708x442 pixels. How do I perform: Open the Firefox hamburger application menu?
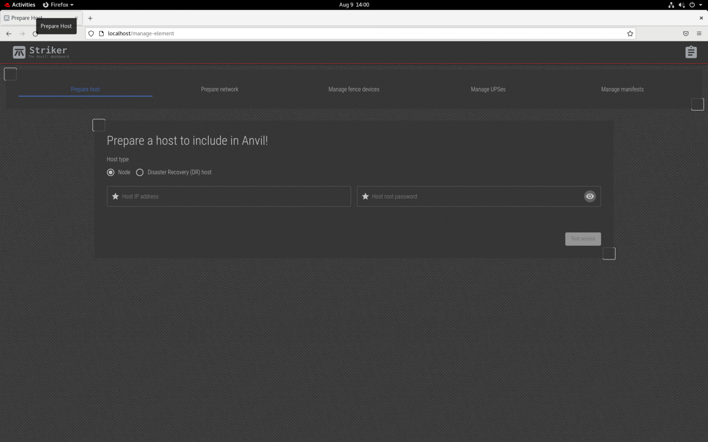699,34
